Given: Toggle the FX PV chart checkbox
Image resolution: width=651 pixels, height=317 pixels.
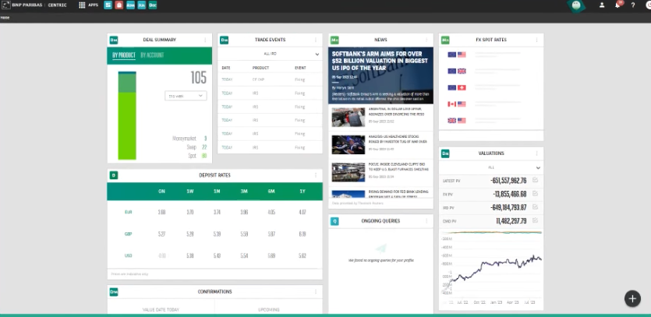Looking at the screenshot, I should [535, 194].
